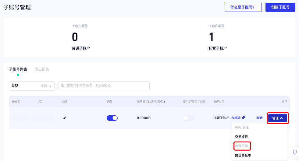Open the 类型 filter dropdown

click(32, 86)
